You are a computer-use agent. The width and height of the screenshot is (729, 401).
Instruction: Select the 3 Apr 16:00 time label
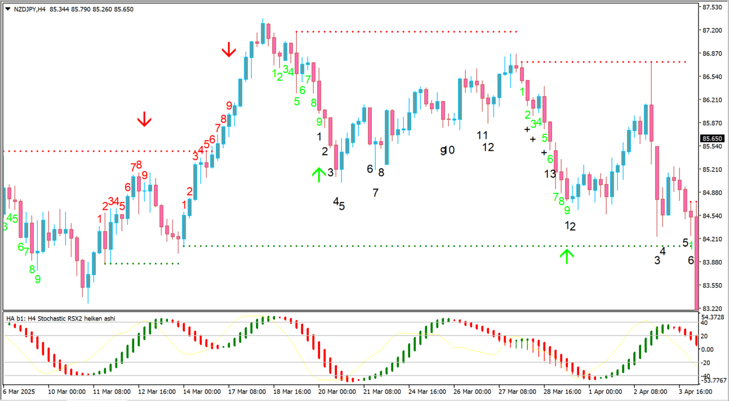coord(694,391)
